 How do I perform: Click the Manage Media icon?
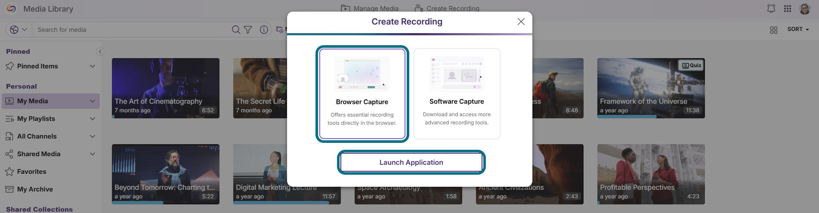click(345, 8)
